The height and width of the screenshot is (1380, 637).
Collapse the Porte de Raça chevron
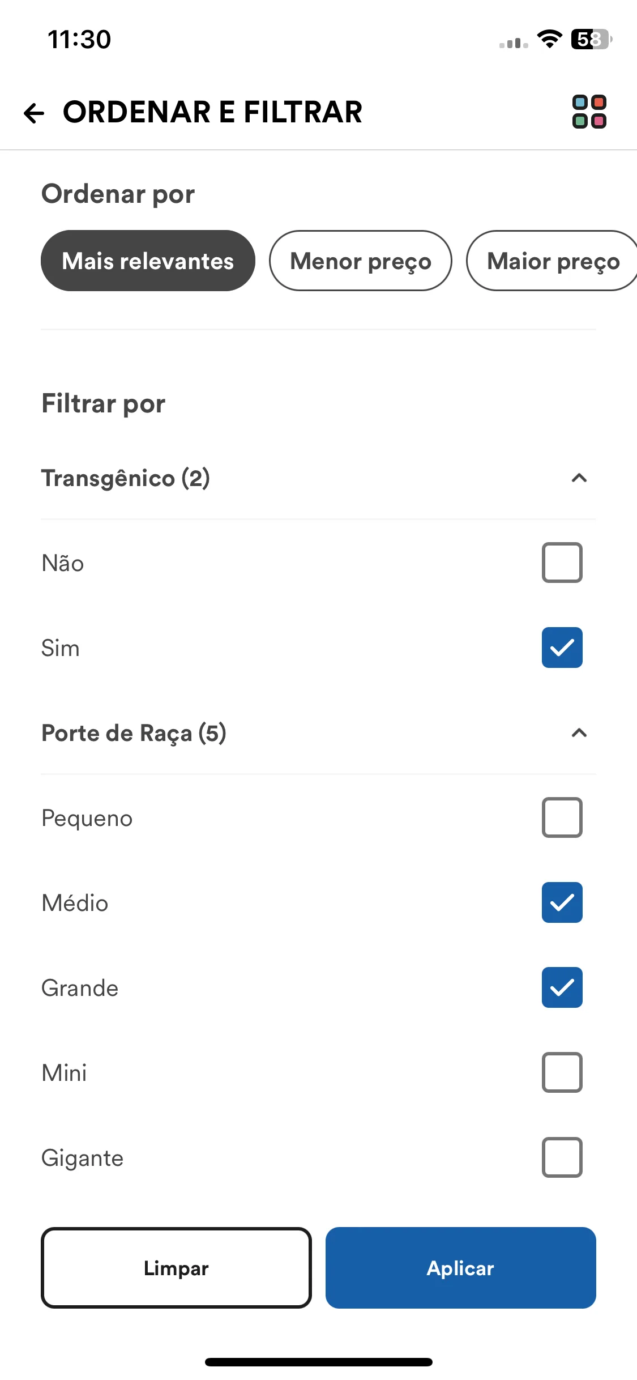coord(579,733)
